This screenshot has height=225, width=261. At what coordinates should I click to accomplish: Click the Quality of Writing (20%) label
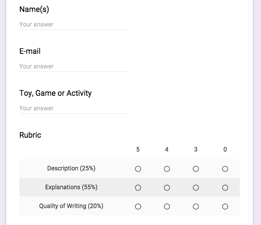click(x=71, y=206)
